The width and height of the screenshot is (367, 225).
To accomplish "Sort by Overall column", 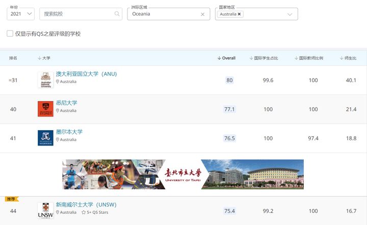I will pos(226,58).
